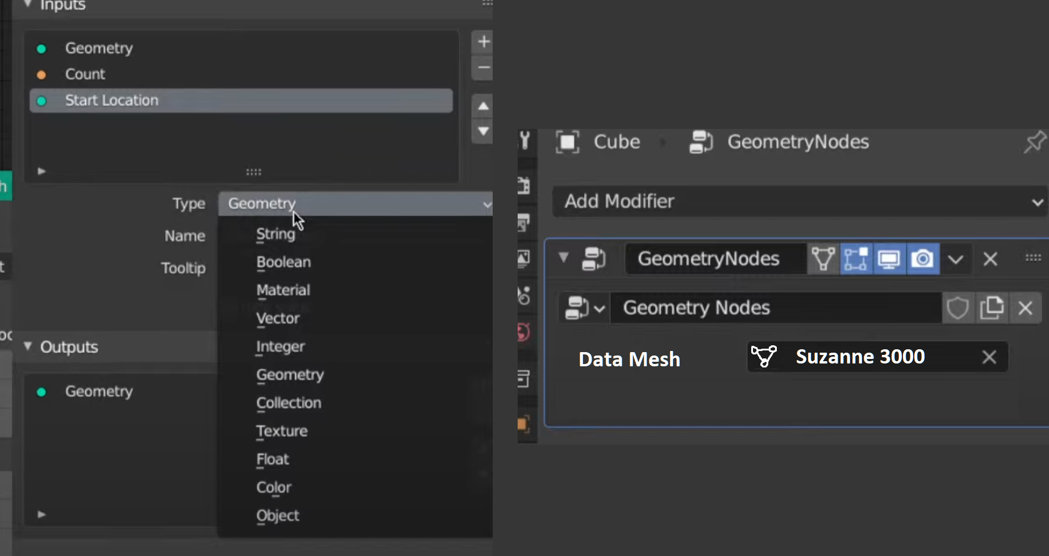This screenshot has width=1049, height=556.
Task: Choose Collection from the Type list
Action: tap(289, 403)
